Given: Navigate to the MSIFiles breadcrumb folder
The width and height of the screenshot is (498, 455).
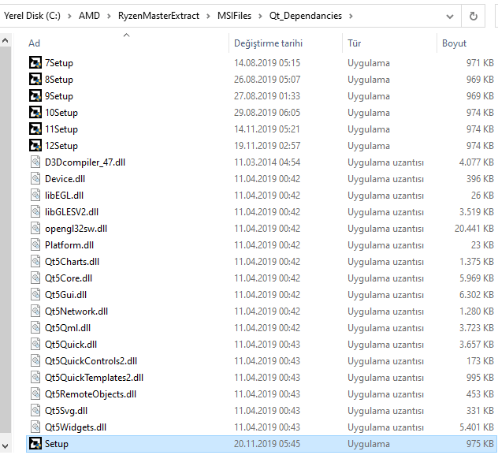Looking at the screenshot, I should [234, 16].
